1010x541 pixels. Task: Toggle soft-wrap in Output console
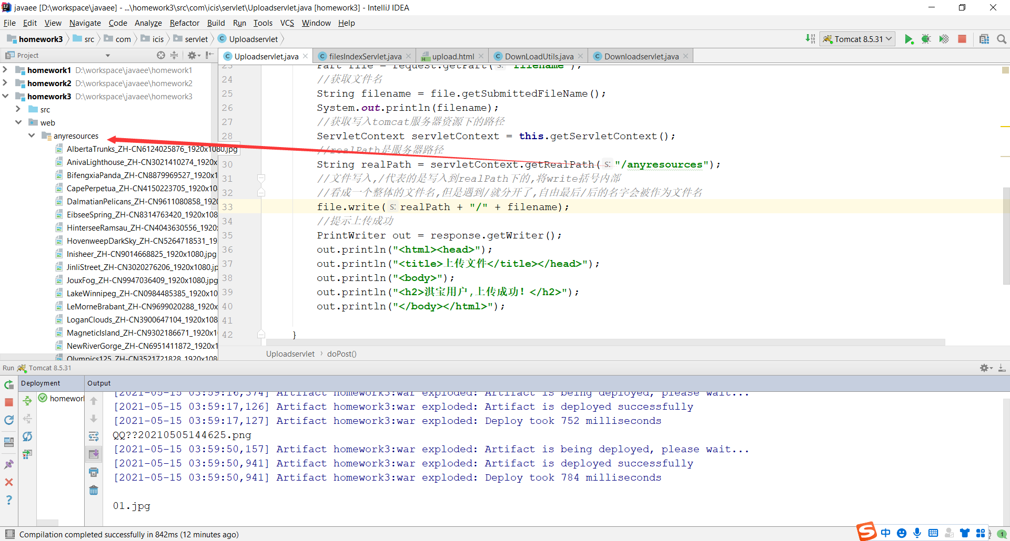[94, 436]
